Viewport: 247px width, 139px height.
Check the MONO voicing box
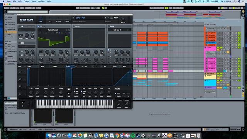pyautogui.click(x=115, y=93)
